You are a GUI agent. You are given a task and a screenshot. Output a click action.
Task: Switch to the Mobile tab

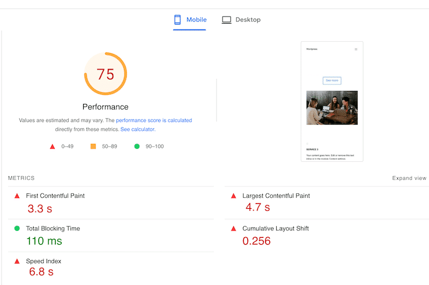(x=190, y=20)
